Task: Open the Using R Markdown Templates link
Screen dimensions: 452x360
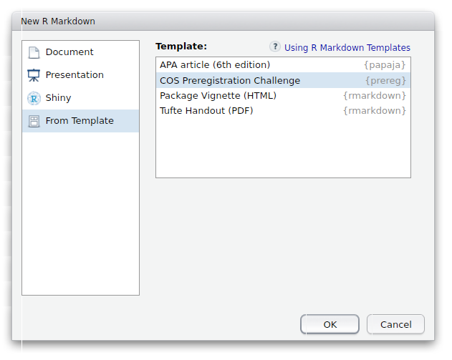Action: tap(347, 48)
